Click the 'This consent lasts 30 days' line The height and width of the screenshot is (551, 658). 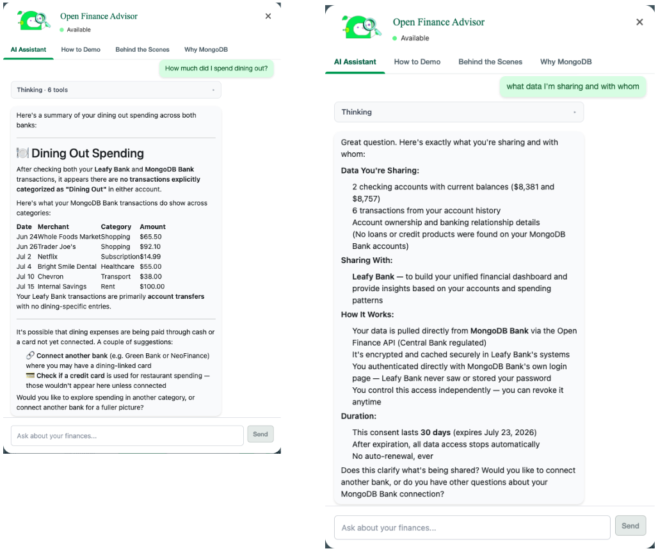tap(444, 432)
